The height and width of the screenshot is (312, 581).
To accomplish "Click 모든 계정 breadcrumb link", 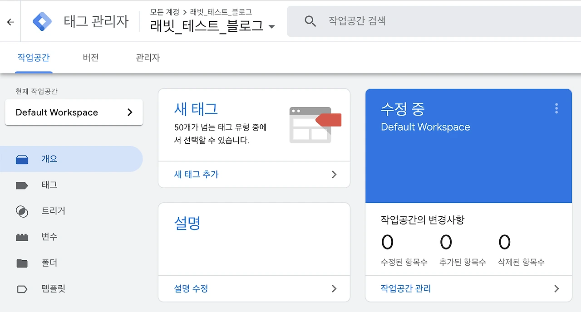I will click(x=164, y=12).
